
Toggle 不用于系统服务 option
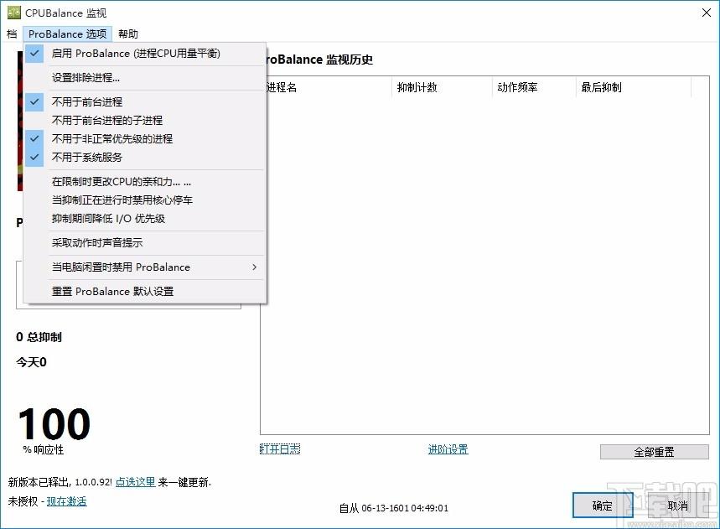tap(144, 158)
